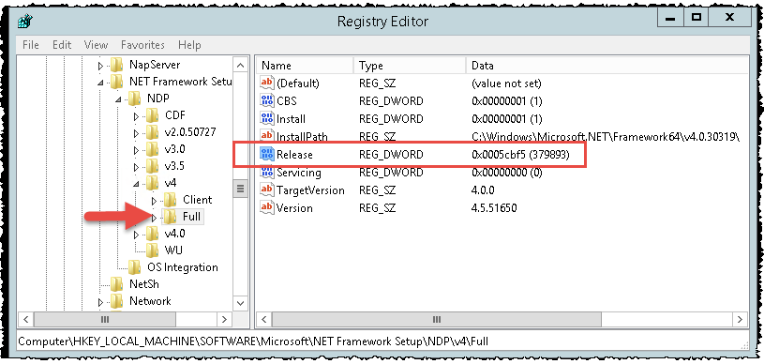Select the NetSh key label
Viewport: 764px width, 364px height.
[144, 284]
